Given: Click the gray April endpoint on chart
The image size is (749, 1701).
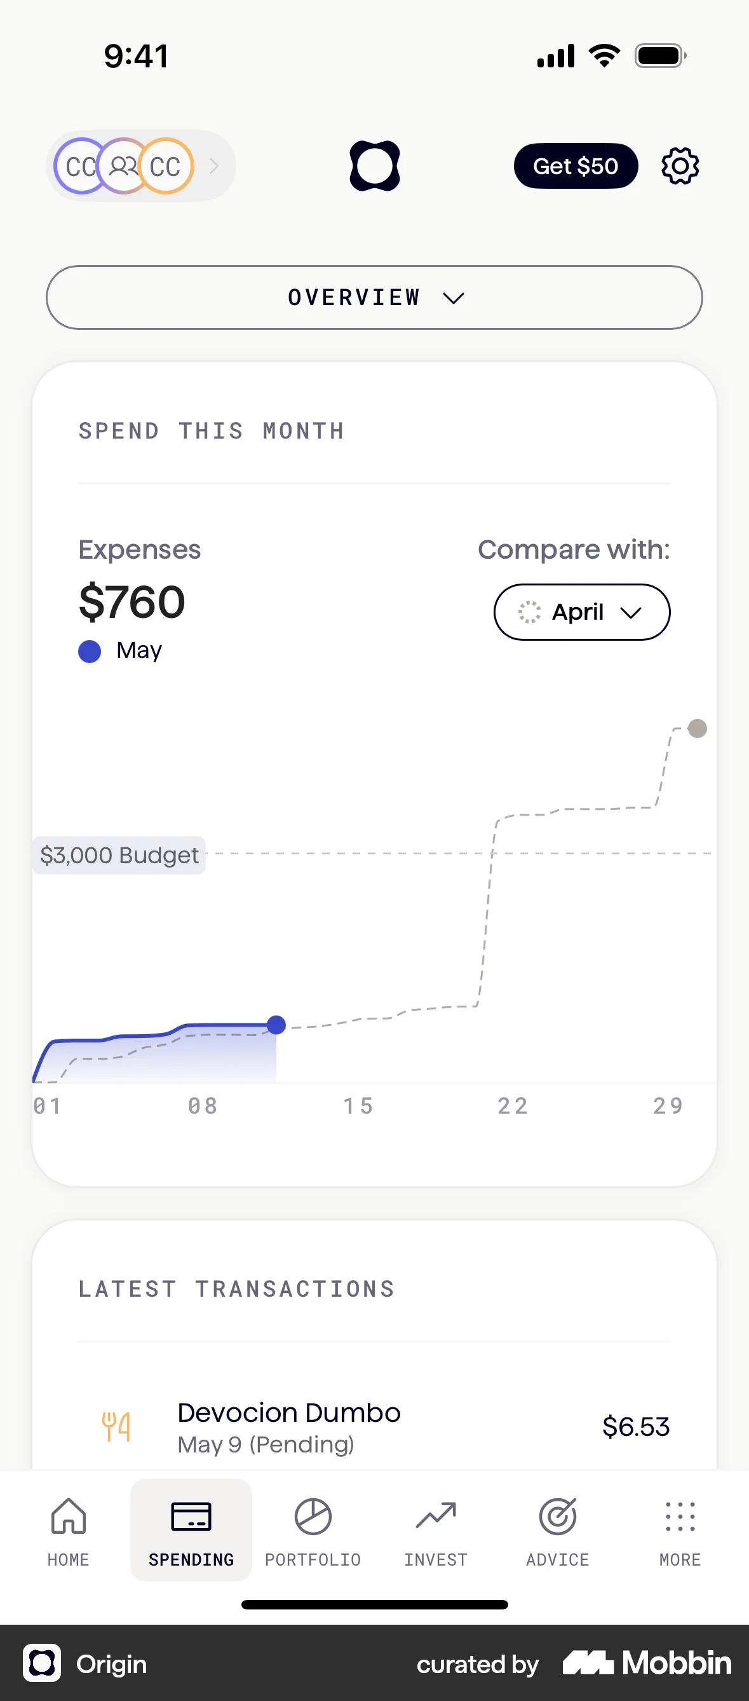Looking at the screenshot, I should tap(697, 728).
